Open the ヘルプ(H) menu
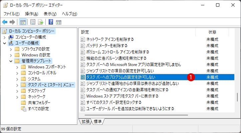Screen dimensions: 241x133 [x=69, y=14]
